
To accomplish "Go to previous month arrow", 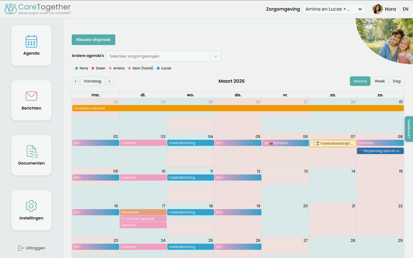I will click(x=76, y=81).
